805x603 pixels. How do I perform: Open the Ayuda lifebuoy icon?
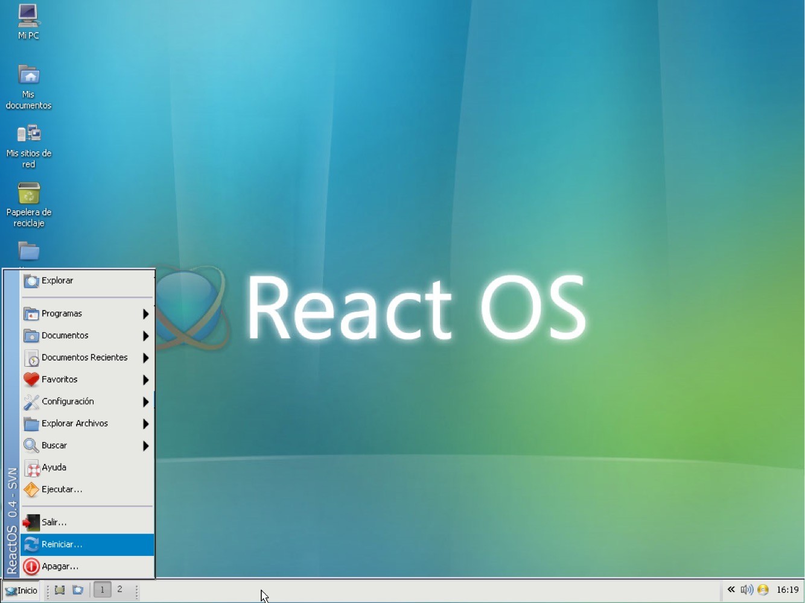tap(31, 468)
